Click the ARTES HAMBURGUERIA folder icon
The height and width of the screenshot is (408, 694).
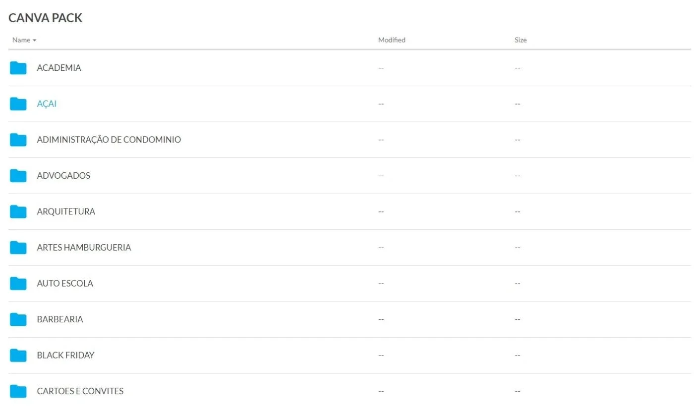[18, 248]
